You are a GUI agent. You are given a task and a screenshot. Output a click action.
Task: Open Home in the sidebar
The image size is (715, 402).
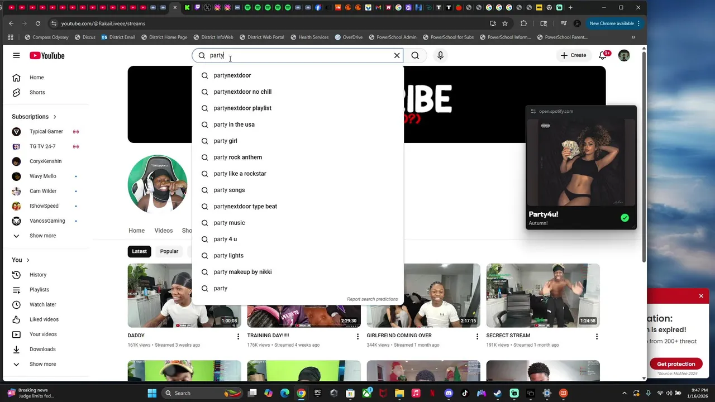tap(46, 78)
